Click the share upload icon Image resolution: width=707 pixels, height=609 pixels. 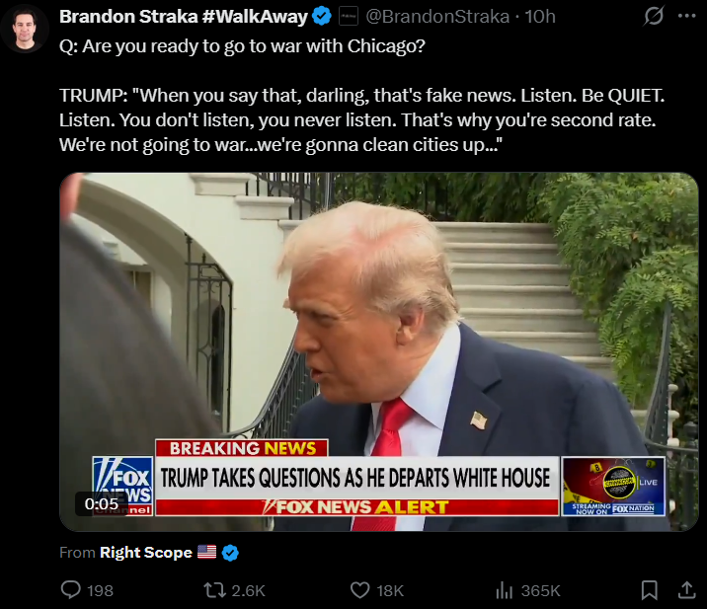click(686, 589)
